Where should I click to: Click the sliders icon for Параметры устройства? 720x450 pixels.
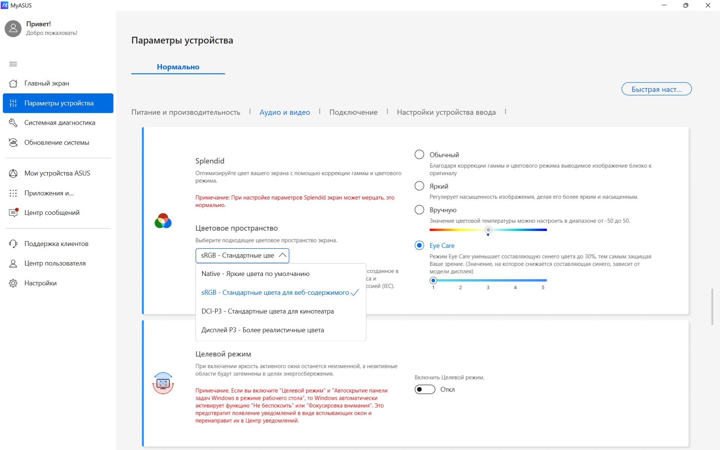[x=13, y=103]
